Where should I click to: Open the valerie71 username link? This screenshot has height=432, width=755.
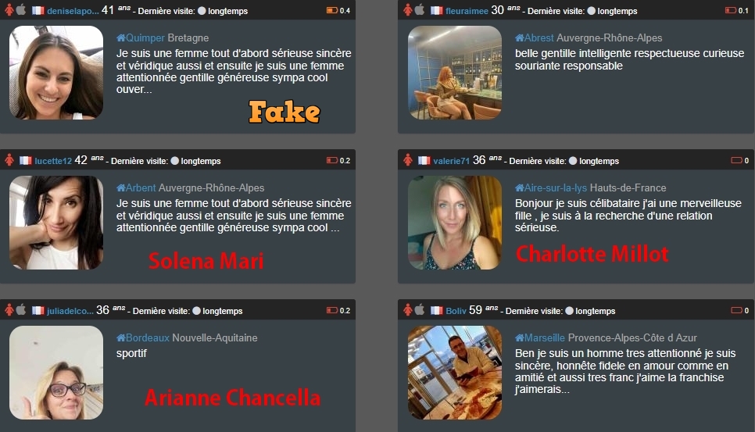pos(451,161)
